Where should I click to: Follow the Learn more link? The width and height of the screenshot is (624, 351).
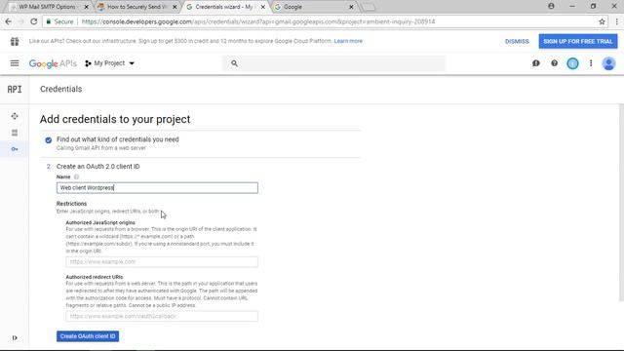pos(348,41)
